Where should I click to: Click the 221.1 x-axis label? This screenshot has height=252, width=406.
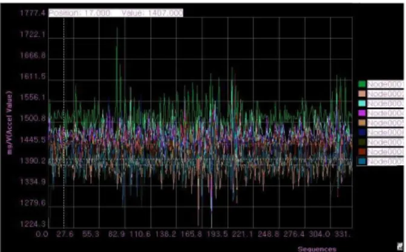point(243,234)
